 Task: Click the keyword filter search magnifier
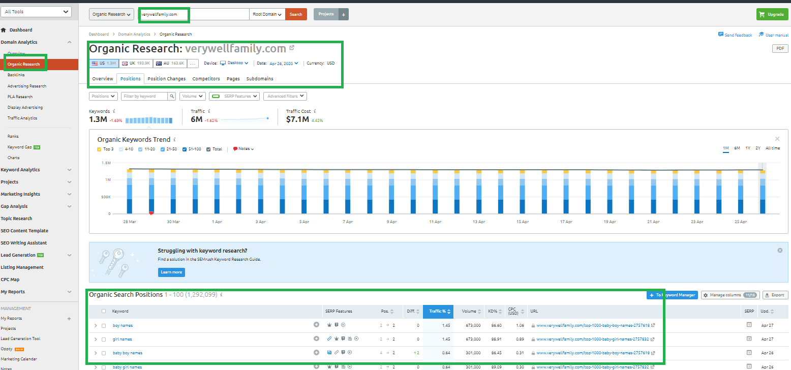[x=172, y=96]
